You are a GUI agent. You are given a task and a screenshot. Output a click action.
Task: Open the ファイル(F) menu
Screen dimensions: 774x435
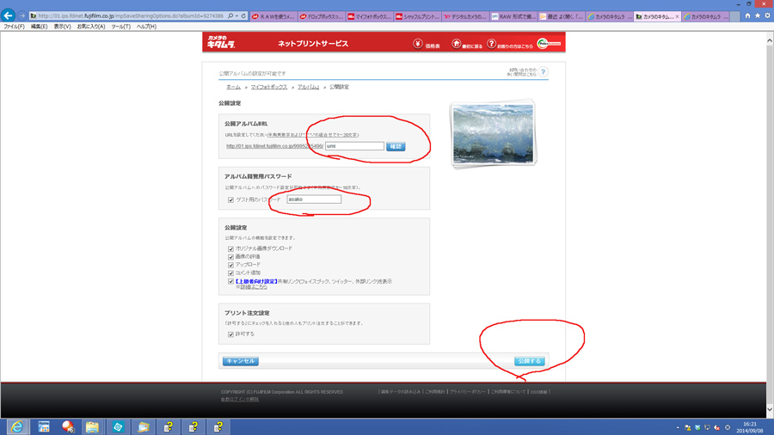(14, 27)
